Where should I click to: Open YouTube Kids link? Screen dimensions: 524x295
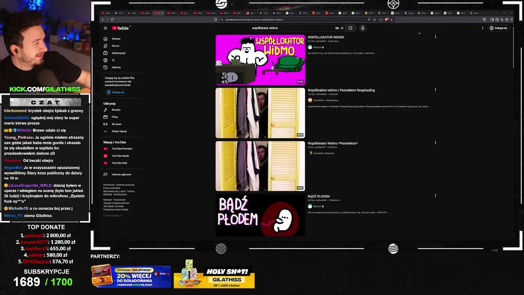(x=115, y=163)
